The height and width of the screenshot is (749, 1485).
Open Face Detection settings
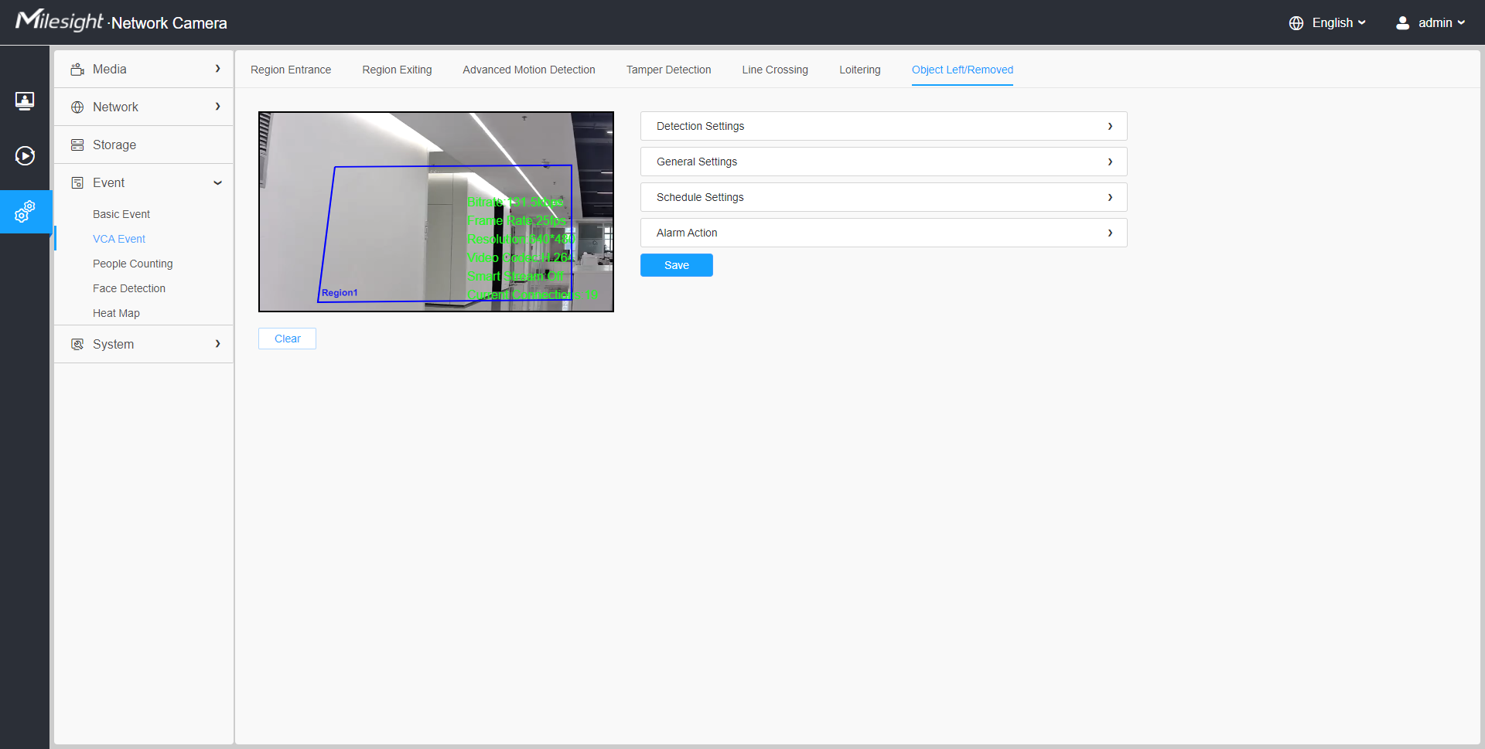(128, 288)
